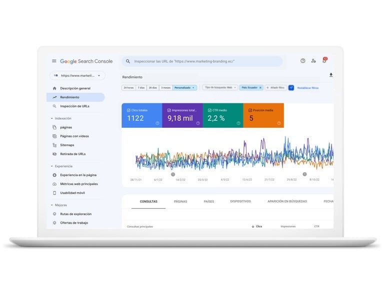Image resolution: width=384 pixels, height=296 pixels.
Task: Toggle the Clics totales checkbox
Action: (128, 110)
